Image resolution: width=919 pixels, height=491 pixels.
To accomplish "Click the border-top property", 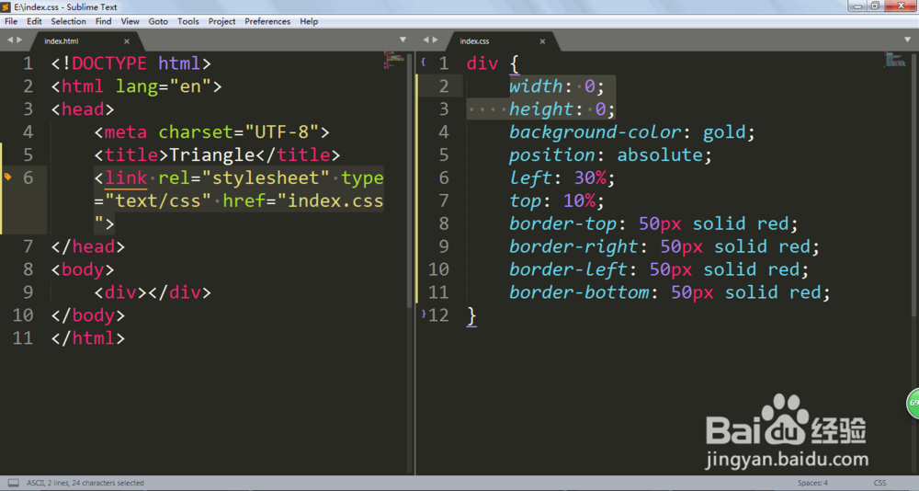I will tap(562, 223).
